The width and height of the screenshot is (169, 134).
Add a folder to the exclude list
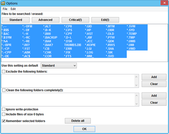154,77
